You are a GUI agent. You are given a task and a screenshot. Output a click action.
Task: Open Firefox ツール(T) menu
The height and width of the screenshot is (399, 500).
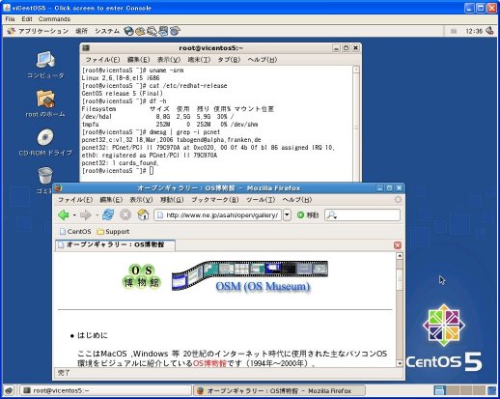pos(261,200)
